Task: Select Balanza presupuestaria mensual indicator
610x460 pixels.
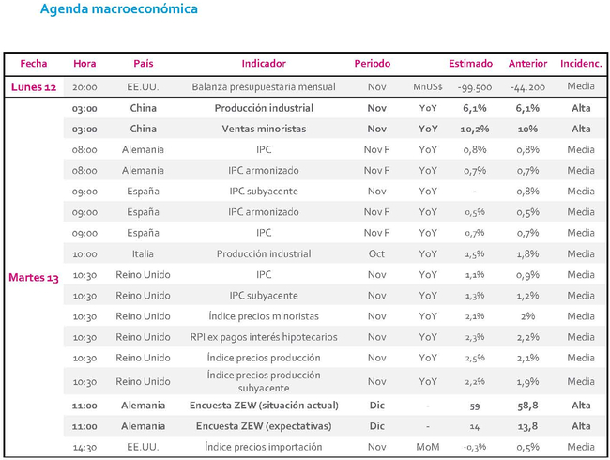Action: (x=264, y=87)
